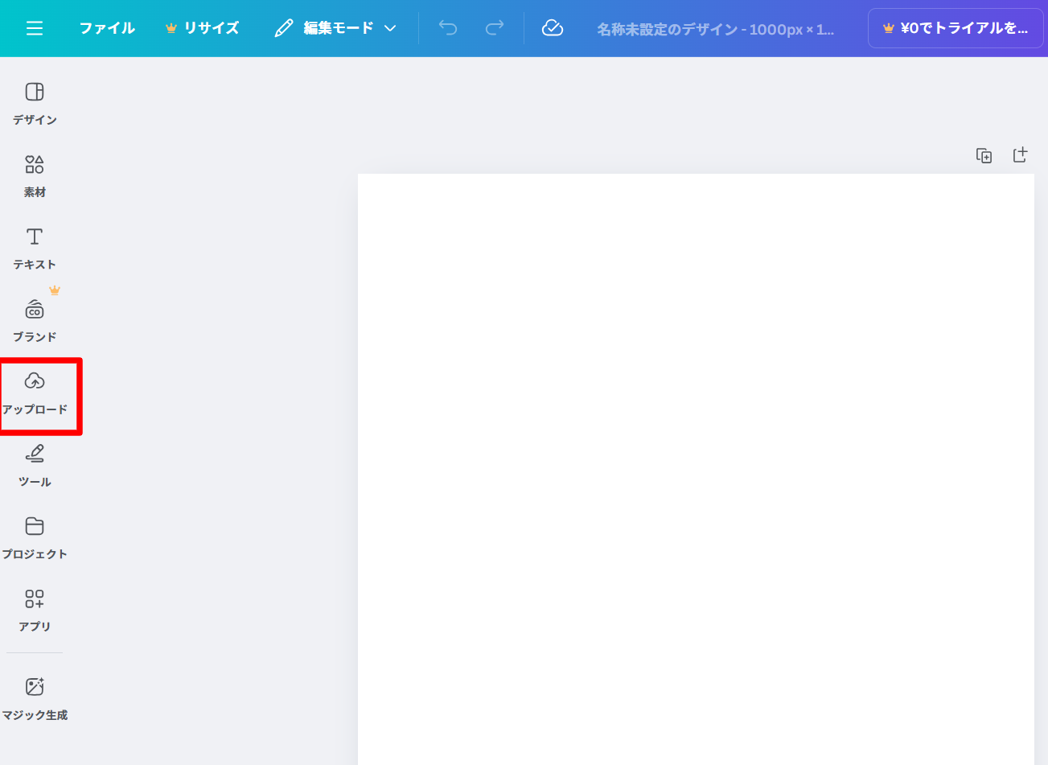Viewport: 1048px width, 765px height.
Task: Click the blank white design canvas
Action: tap(696, 467)
